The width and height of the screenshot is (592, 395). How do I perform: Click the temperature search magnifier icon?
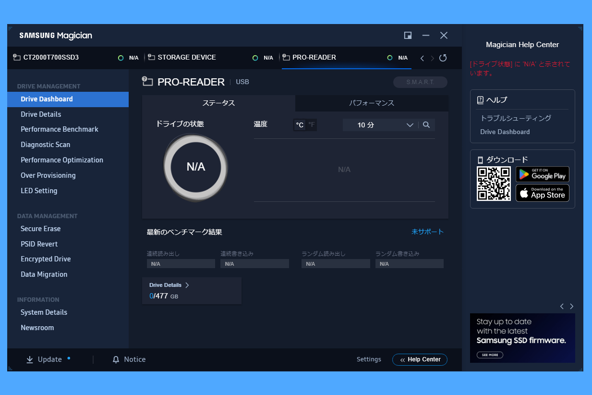point(426,125)
